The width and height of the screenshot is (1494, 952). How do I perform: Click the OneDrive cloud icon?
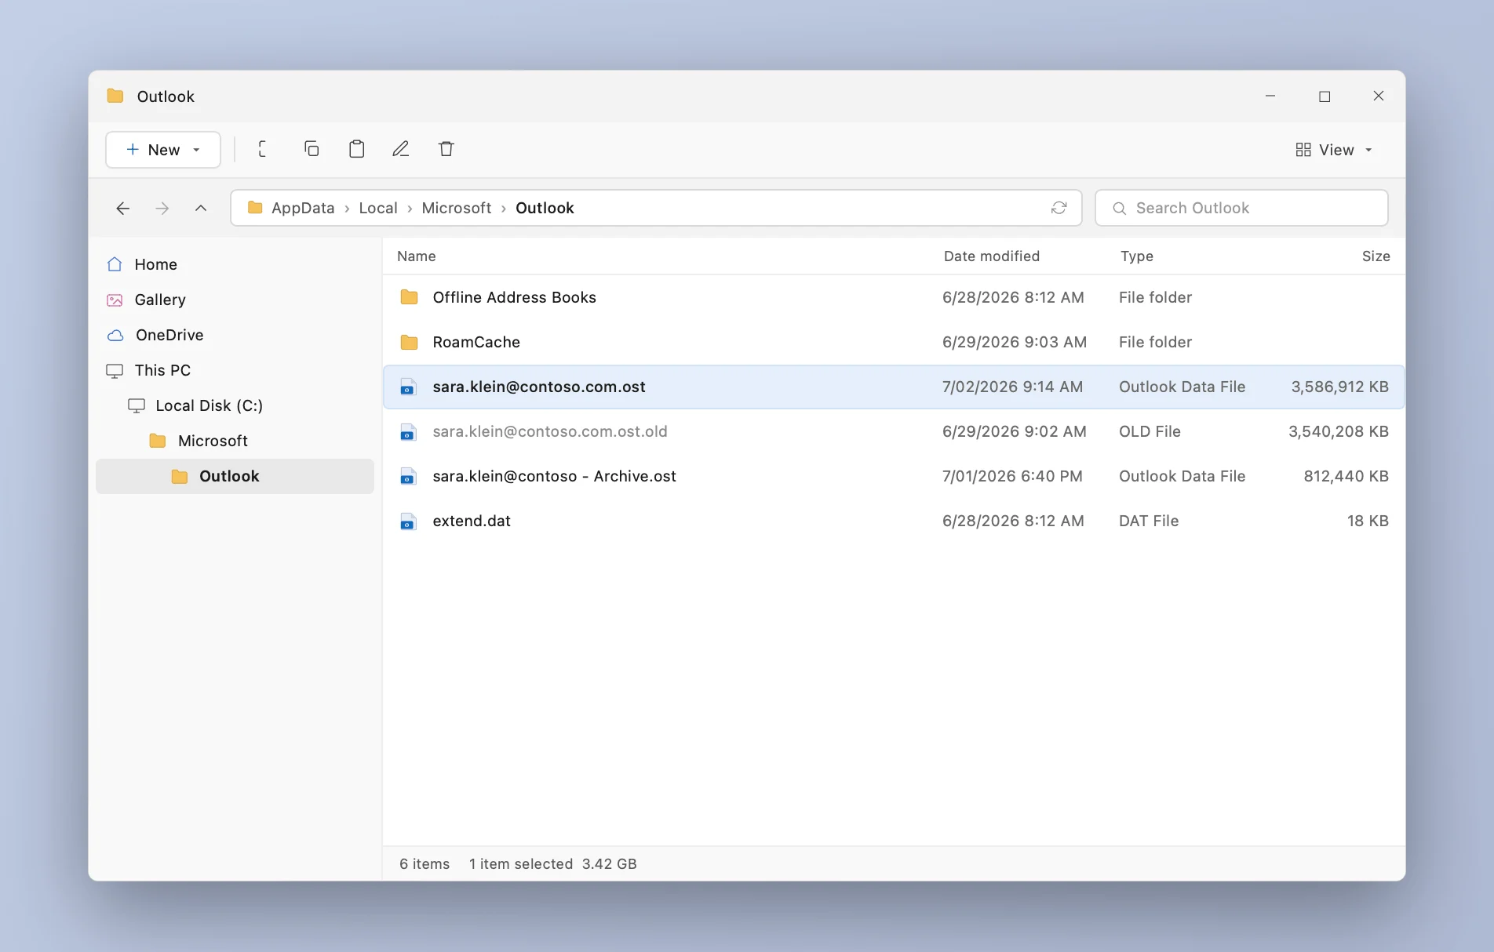(x=115, y=335)
